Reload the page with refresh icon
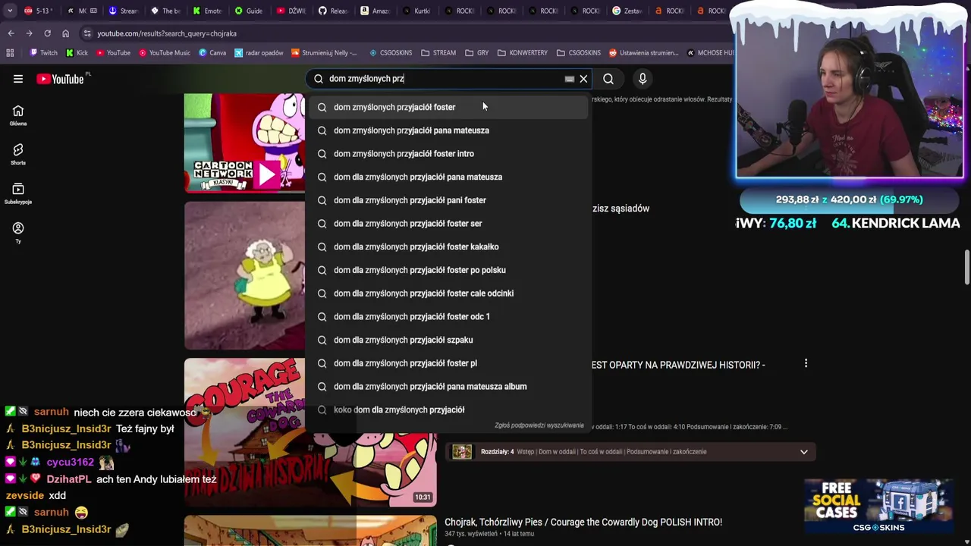971x546 pixels. click(x=47, y=33)
